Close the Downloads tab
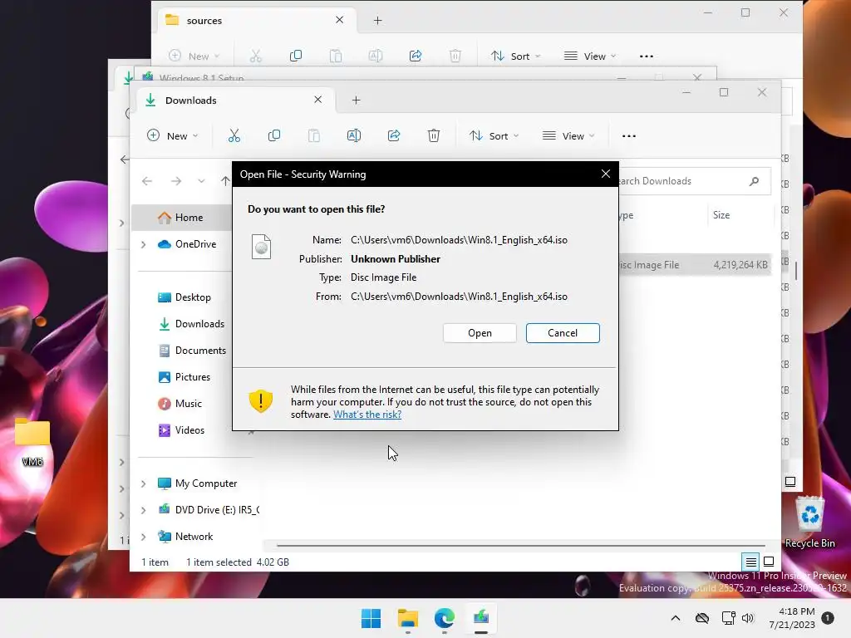This screenshot has width=851, height=638. click(x=318, y=100)
